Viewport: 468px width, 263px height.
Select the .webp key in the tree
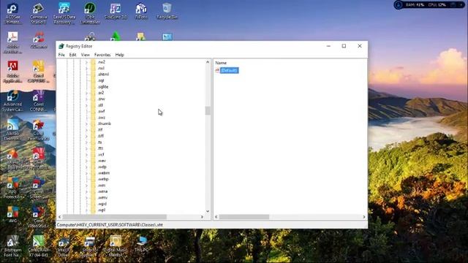pyautogui.click(x=103, y=179)
